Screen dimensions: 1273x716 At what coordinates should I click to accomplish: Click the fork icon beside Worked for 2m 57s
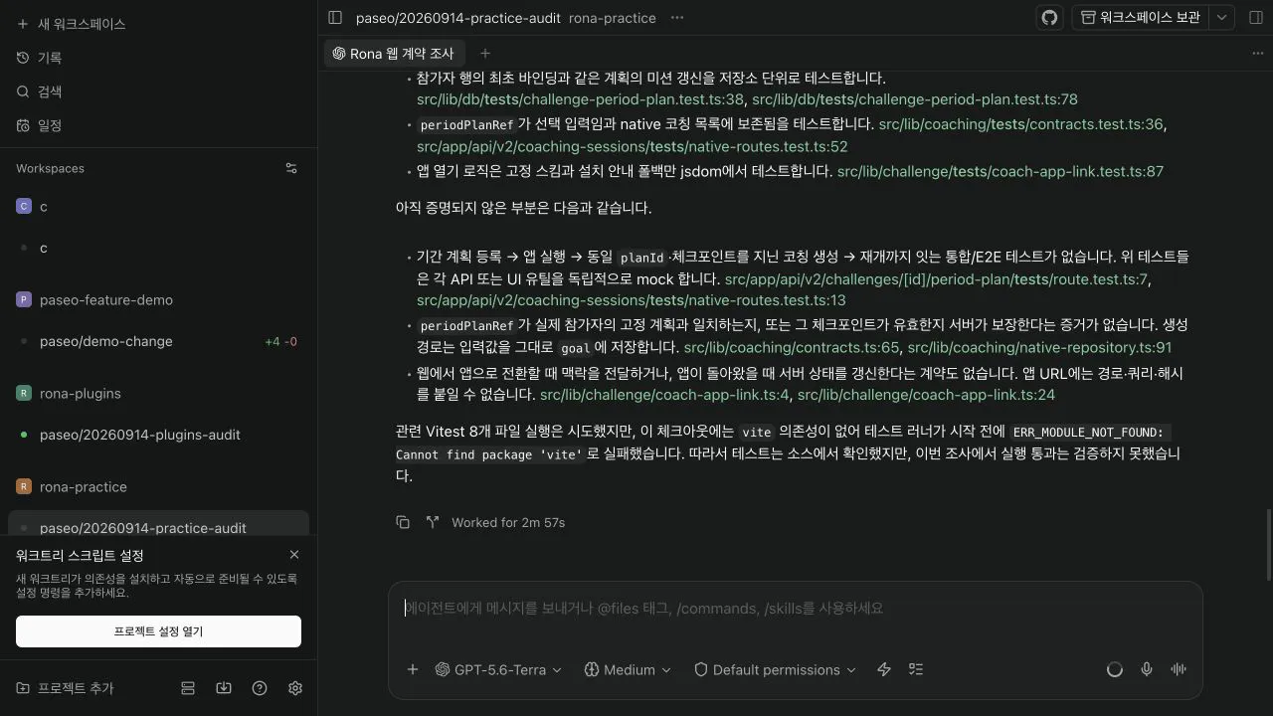coord(433,522)
